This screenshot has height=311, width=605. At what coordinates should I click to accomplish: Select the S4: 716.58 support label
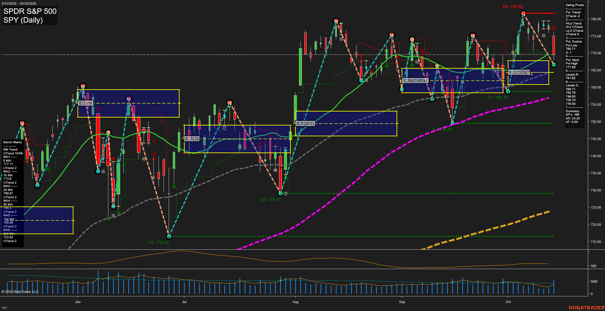click(159, 242)
